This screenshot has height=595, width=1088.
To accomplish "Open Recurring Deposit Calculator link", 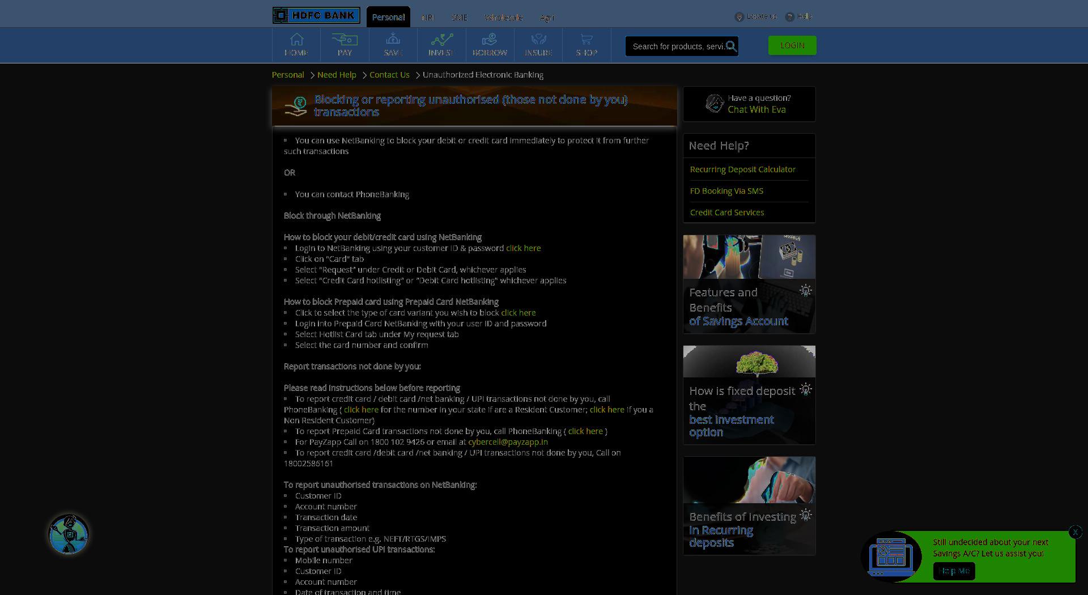I will [742, 169].
